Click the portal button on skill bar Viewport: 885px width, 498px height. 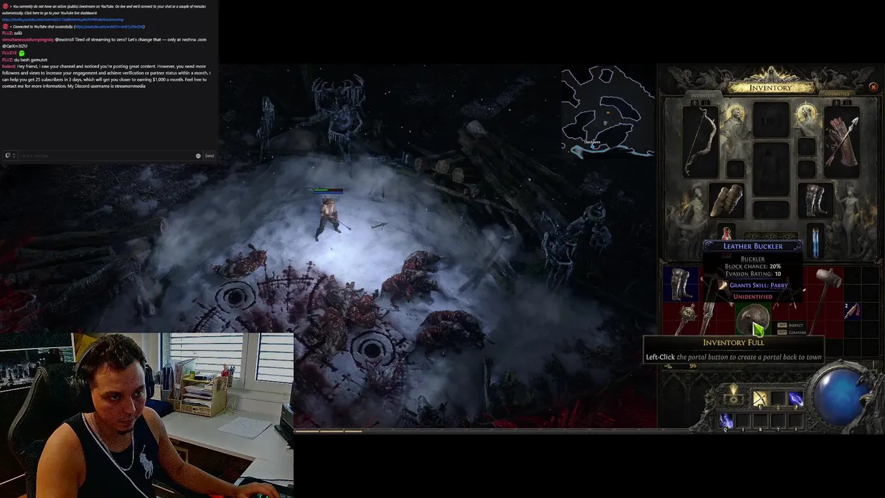[734, 398]
